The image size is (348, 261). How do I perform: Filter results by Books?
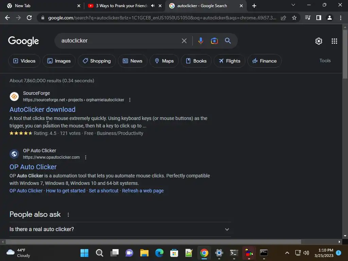(x=196, y=61)
